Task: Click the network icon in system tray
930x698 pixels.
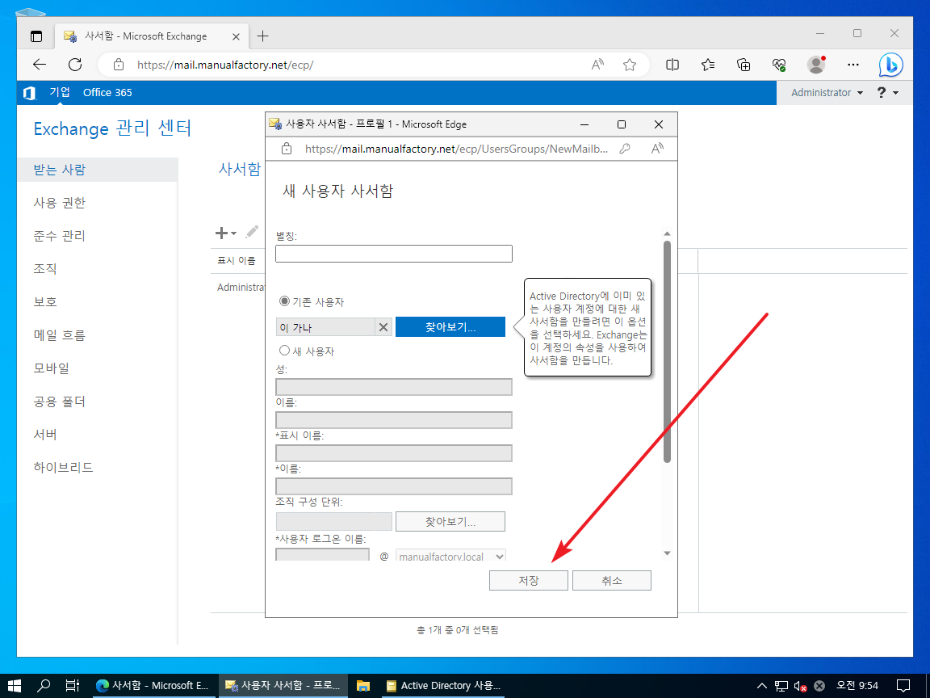Action: tap(781, 686)
